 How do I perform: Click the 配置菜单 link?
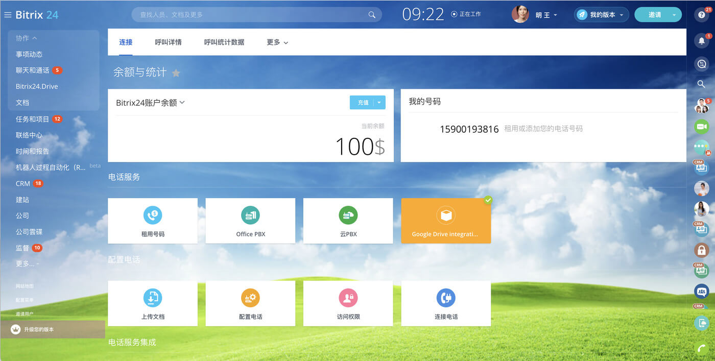[25, 300]
